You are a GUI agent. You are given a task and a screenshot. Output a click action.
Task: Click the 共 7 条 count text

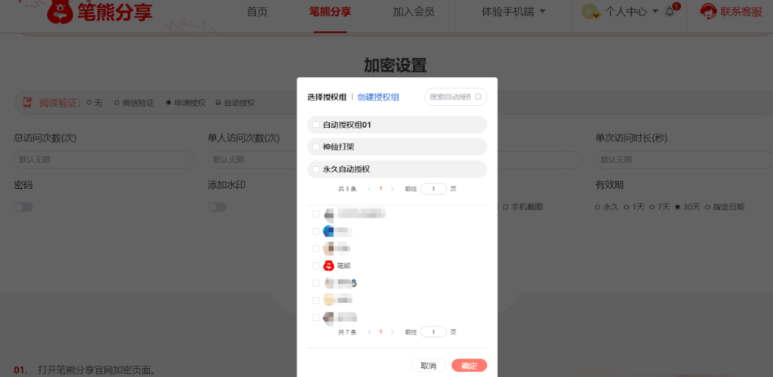347,332
